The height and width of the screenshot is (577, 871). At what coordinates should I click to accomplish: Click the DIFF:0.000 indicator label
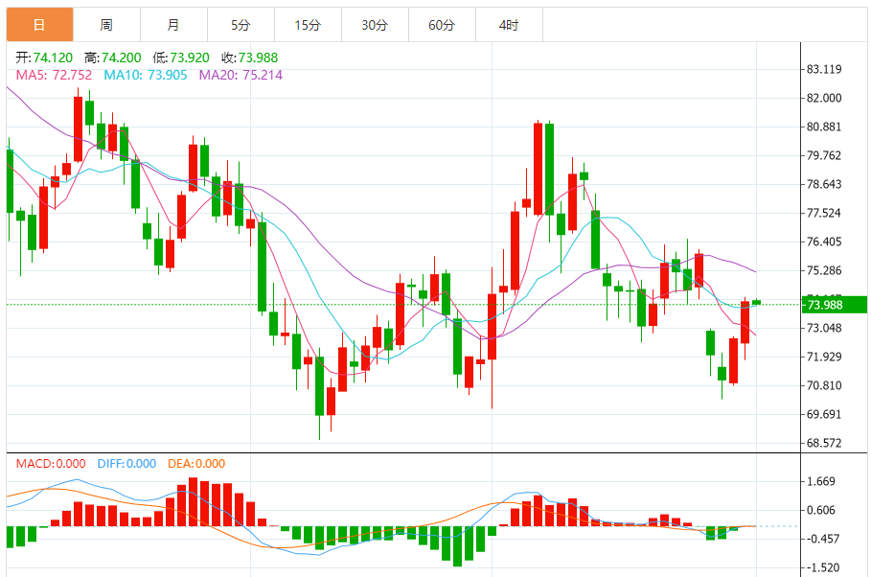point(126,464)
